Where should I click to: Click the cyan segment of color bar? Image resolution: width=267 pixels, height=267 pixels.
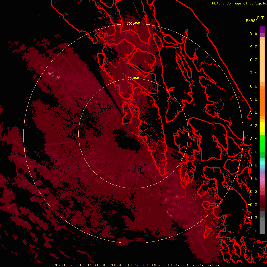click(262, 163)
